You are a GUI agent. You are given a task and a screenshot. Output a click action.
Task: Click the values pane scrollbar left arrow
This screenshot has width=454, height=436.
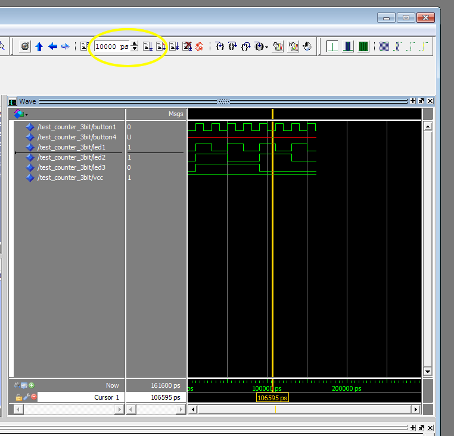pyautogui.click(x=131, y=409)
